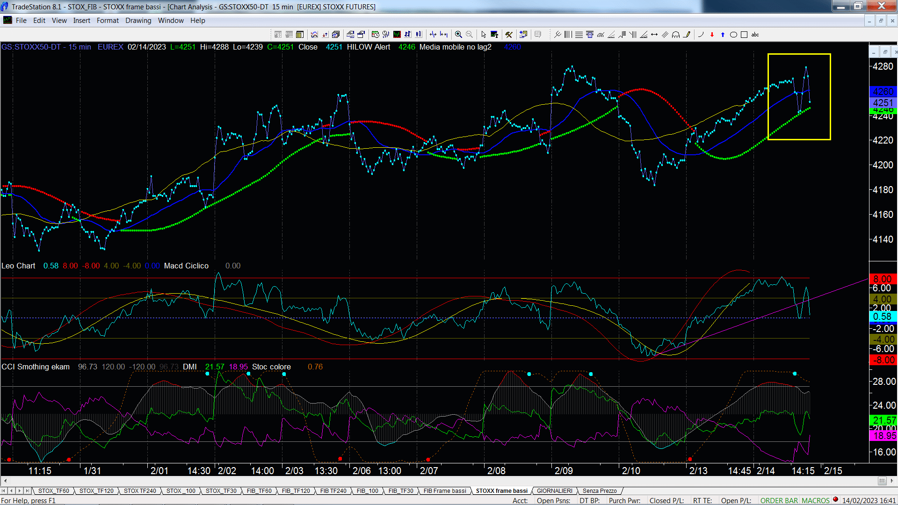Open the Window menu
The height and width of the screenshot is (505, 898).
pos(171,21)
